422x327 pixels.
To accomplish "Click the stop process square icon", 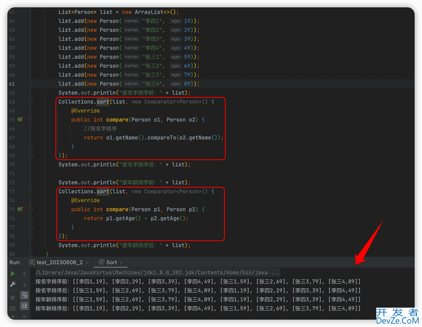I will (x=13, y=297).
